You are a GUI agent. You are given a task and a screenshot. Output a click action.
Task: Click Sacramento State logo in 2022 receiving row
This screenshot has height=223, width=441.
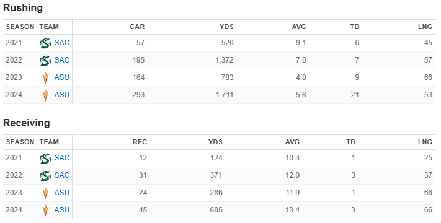(x=45, y=176)
